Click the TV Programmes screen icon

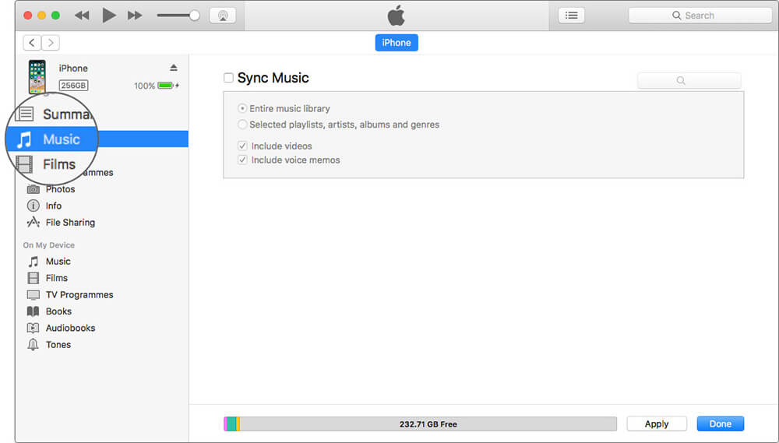click(33, 295)
